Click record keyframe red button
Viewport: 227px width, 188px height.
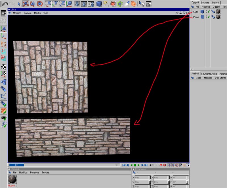point(161,165)
